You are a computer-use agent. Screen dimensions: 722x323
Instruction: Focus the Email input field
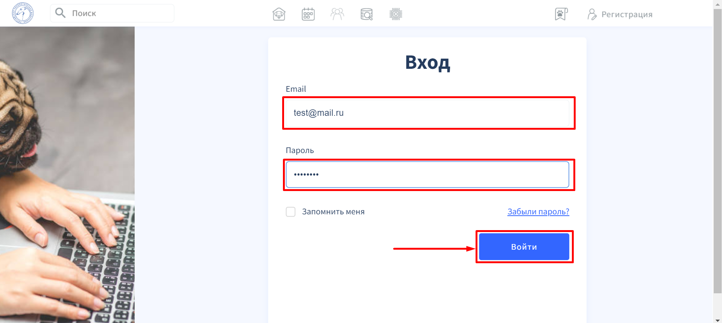pos(427,113)
